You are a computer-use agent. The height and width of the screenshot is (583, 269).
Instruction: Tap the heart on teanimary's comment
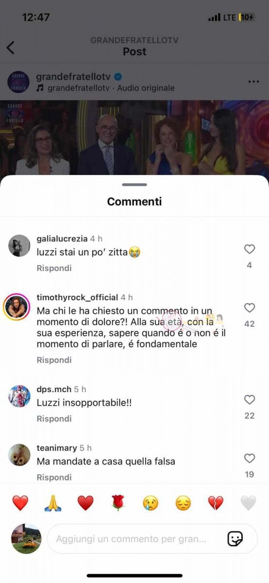coord(249,459)
